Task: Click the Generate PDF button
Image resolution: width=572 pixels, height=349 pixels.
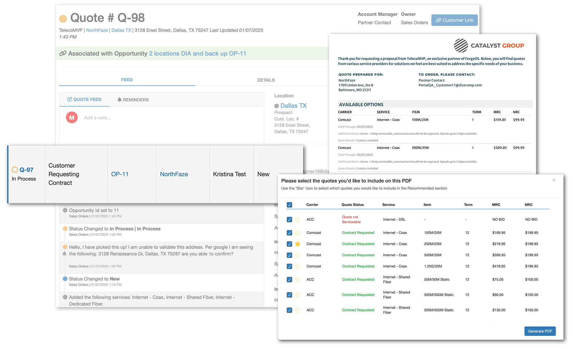Action: (x=540, y=331)
